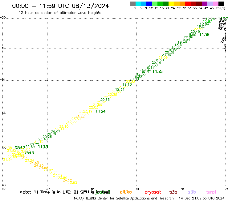Click the '00:00 – 11:59 UTC 08/13/2024' title

60,6
